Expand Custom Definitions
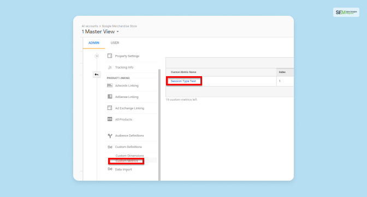 [128, 147]
